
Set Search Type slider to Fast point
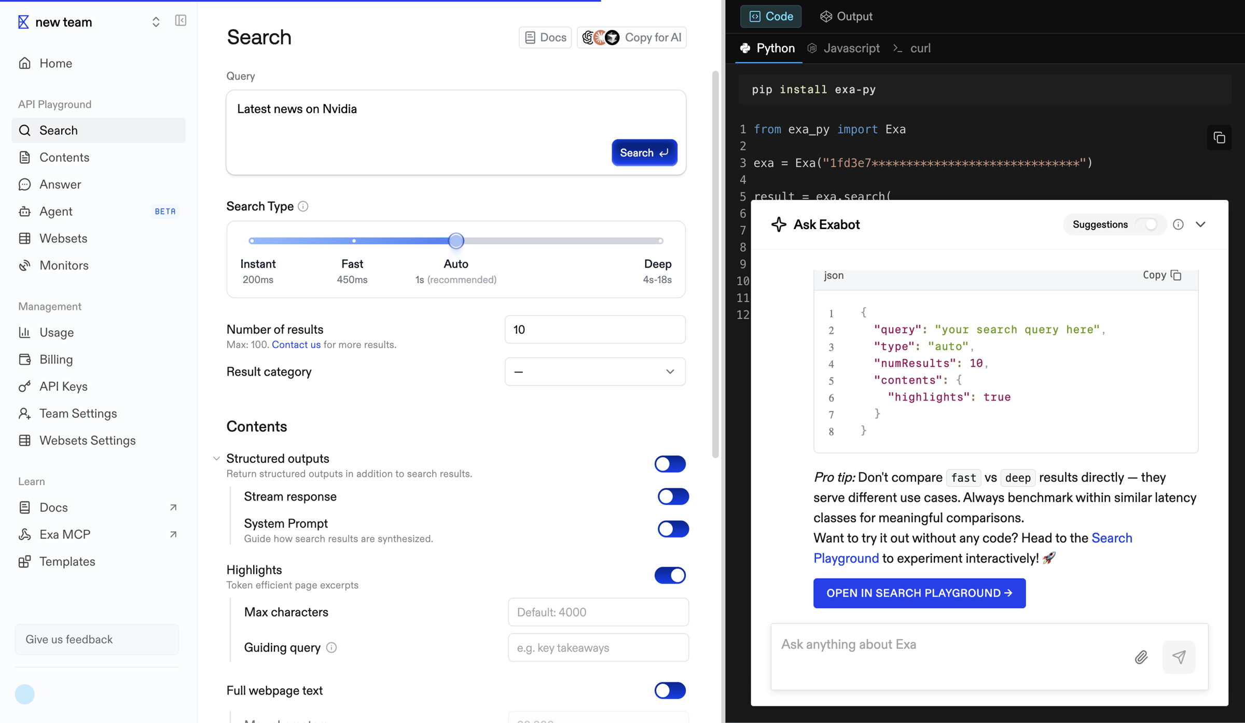tap(354, 241)
